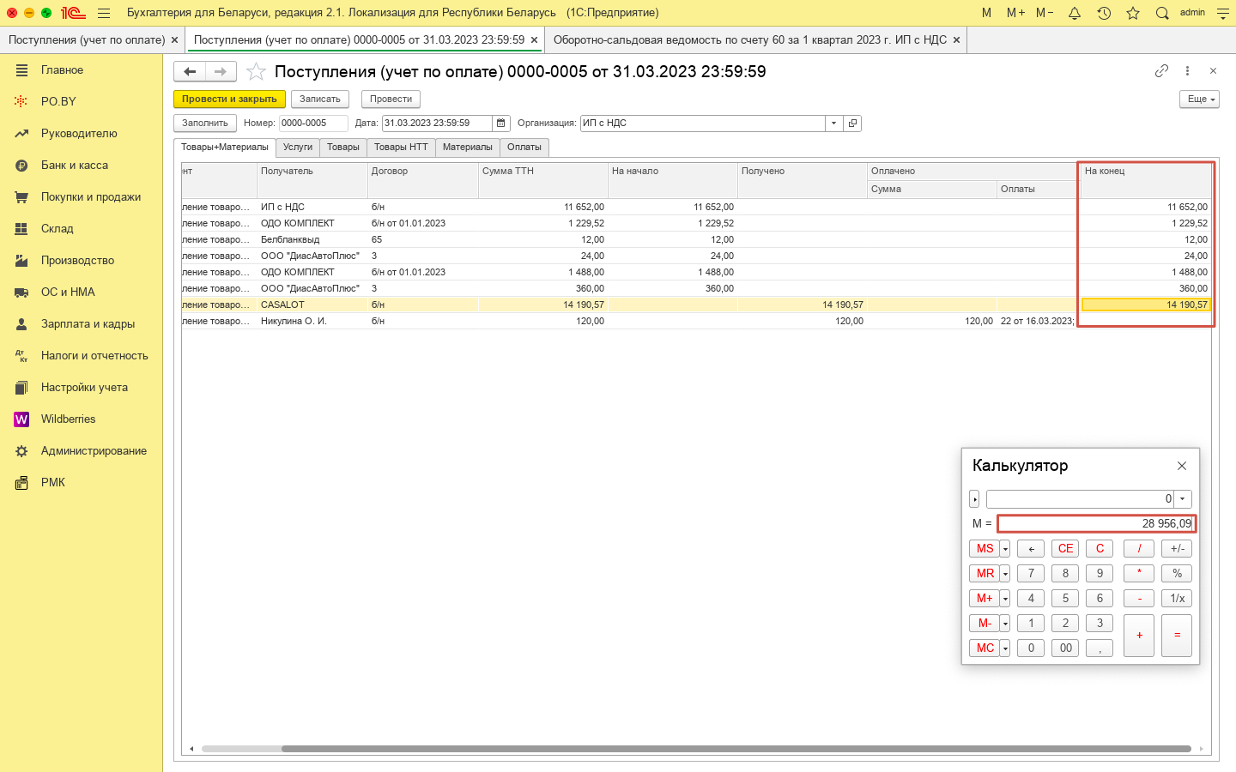Image resolution: width=1236 pixels, height=772 pixels.
Task: Open the MS memory dropdown arrow
Action: pos(1005,549)
